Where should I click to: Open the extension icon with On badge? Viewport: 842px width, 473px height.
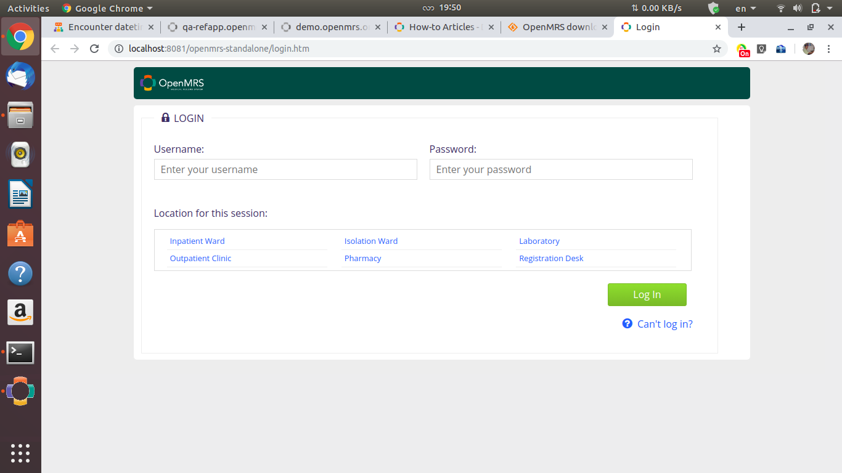pos(743,50)
